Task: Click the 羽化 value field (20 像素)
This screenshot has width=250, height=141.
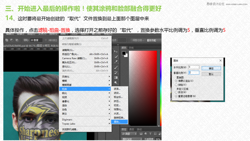Action: 36,40
